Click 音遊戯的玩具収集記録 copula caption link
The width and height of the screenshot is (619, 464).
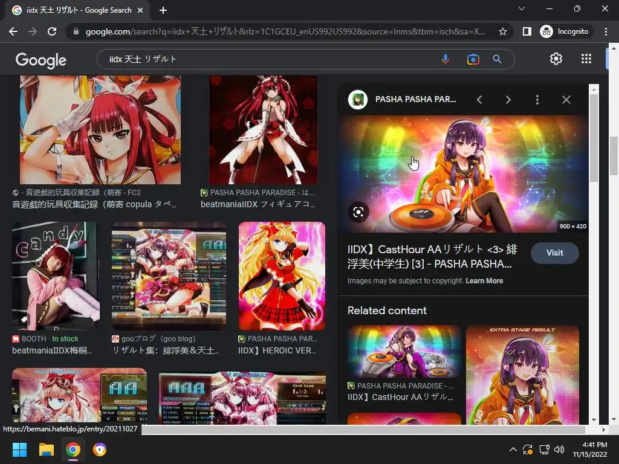click(94, 204)
